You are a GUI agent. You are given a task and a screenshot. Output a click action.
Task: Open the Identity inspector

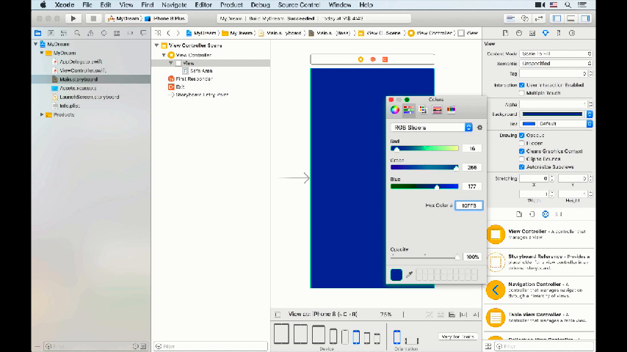pyautogui.click(x=532, y=33)
